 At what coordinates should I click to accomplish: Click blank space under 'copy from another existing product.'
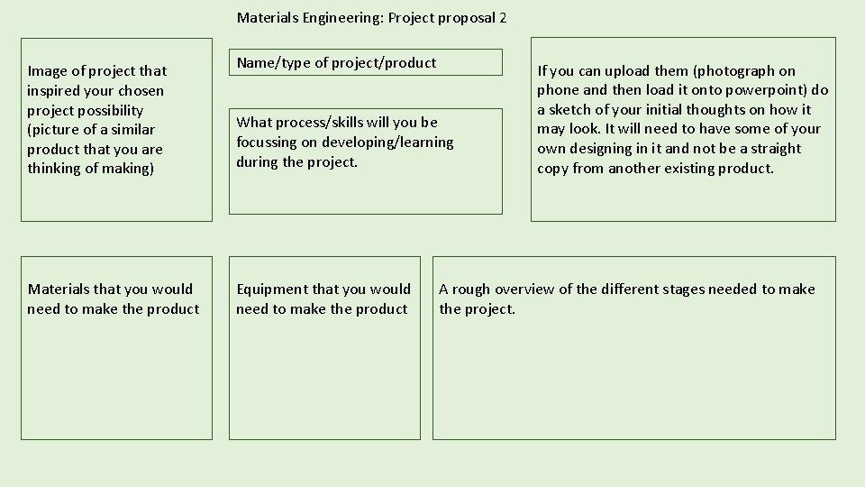point(683,198)
